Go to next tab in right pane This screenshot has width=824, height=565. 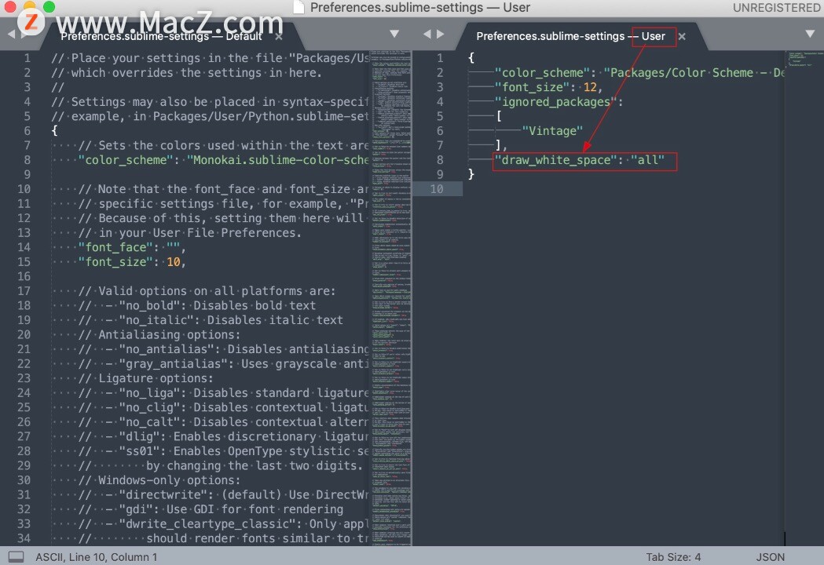(x=441, y=34)
